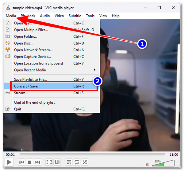Click the Open Capture Device icon
This screenshot has width=184, height=171.
[x=8, y=56]
